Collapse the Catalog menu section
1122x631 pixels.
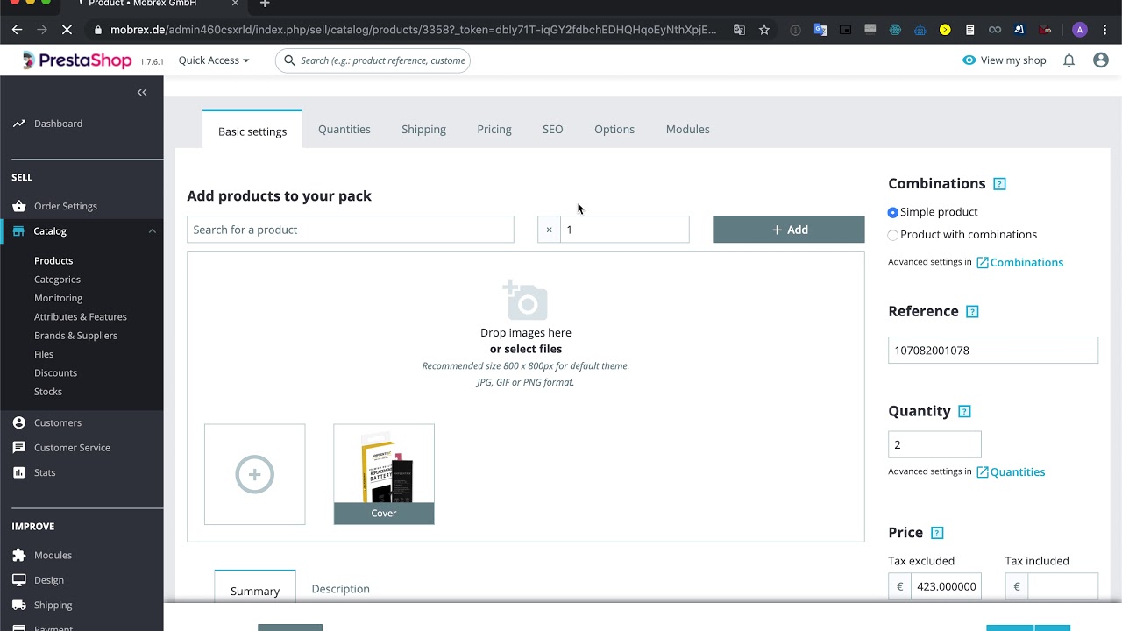[x=152, y=231]
